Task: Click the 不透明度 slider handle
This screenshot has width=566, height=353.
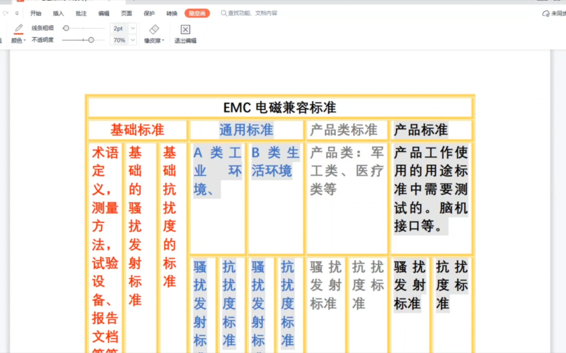Action: click(x=91, y=40)
